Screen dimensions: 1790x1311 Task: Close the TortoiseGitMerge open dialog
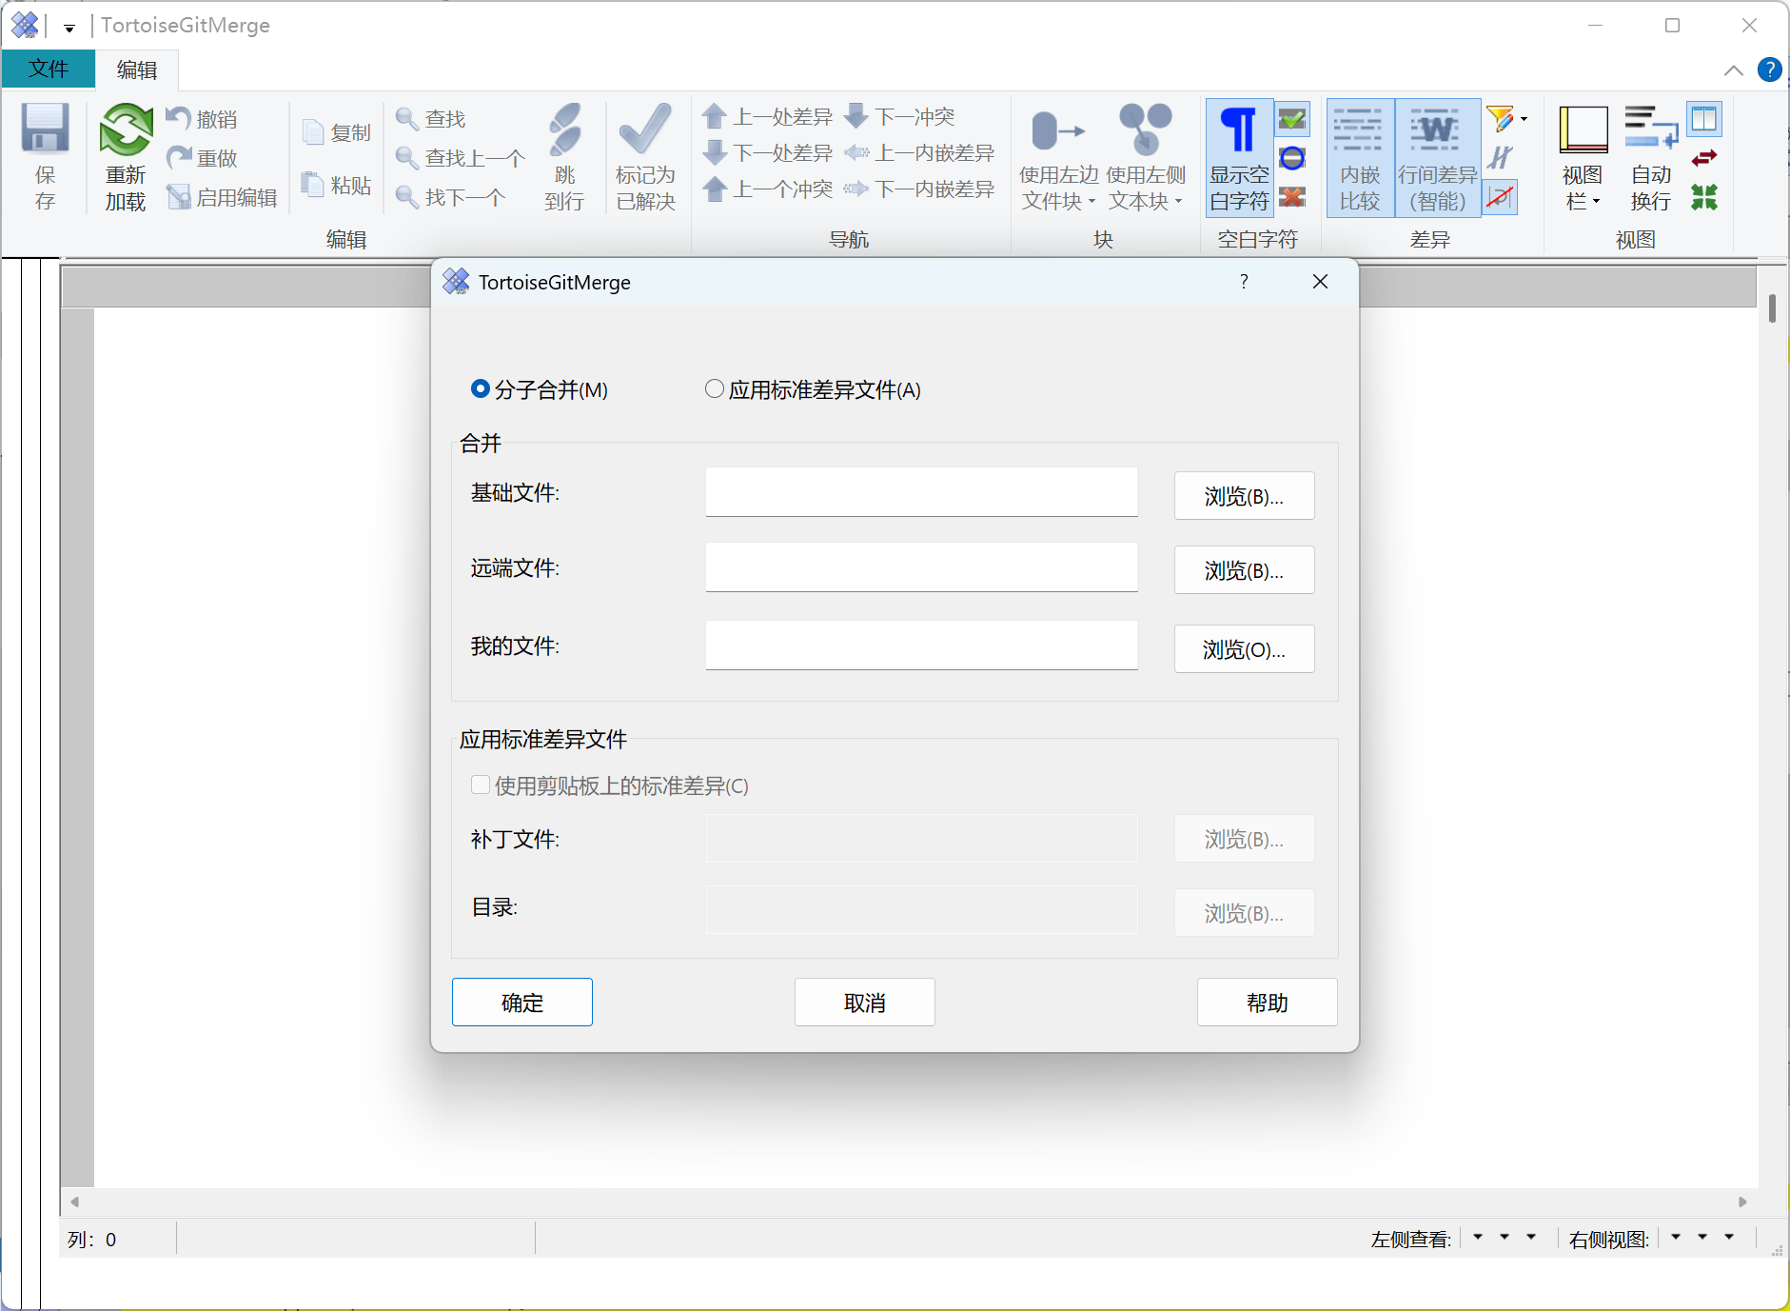(1320, 282)
